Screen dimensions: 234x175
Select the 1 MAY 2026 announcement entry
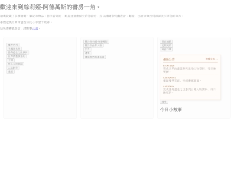point(190,69)
